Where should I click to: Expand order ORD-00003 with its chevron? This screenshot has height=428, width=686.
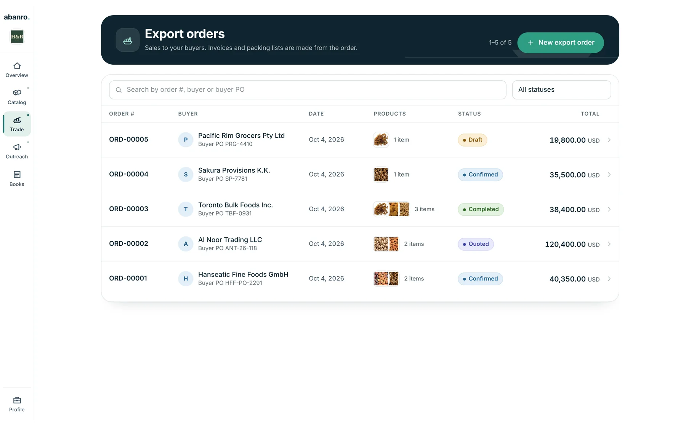(x=609, y=209)
